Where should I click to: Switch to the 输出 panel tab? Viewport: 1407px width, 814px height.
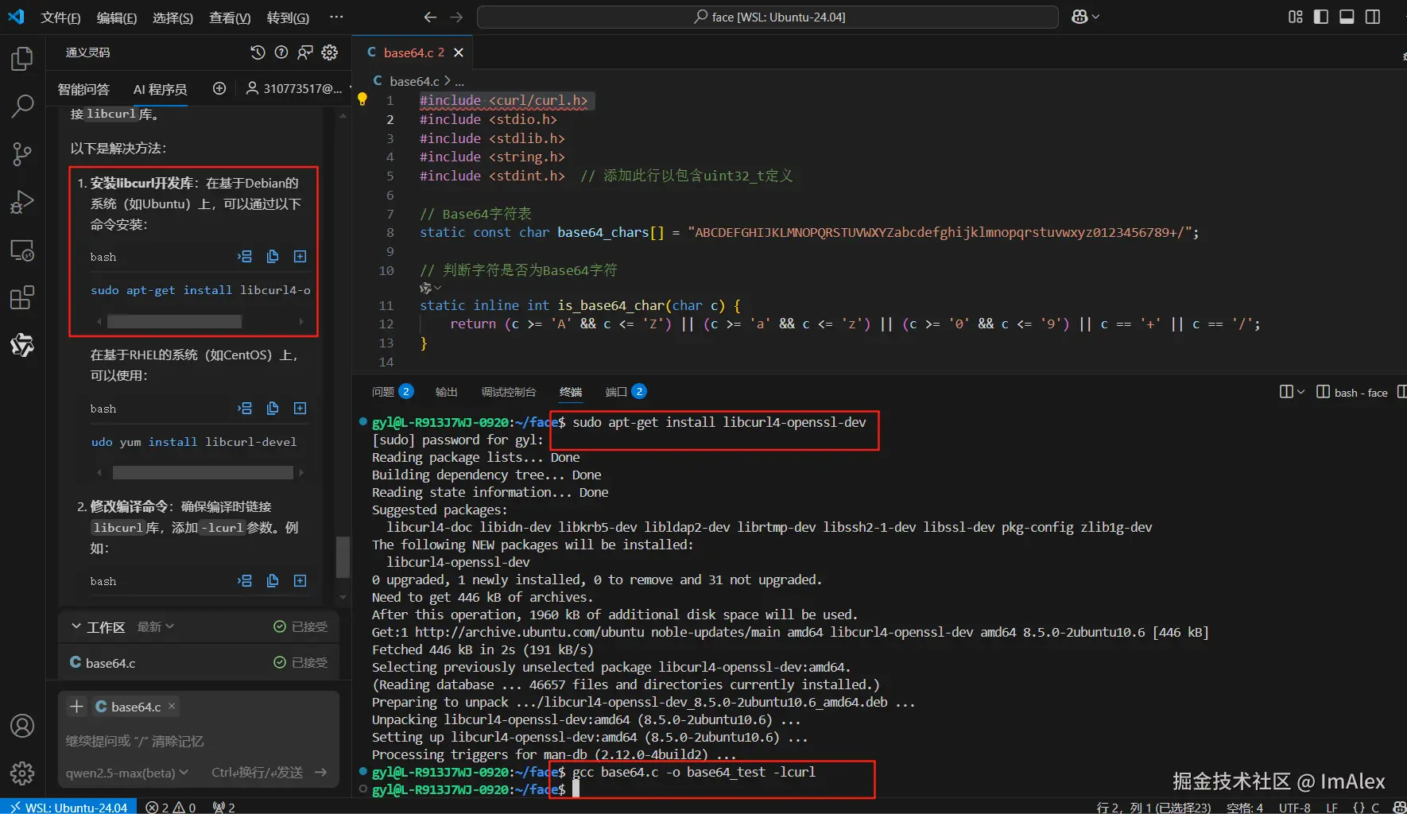(x=447, y=392)
